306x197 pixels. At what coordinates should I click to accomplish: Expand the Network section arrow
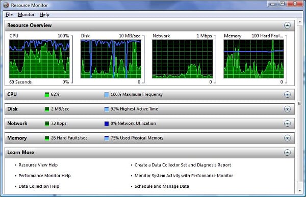coord(287,124)
